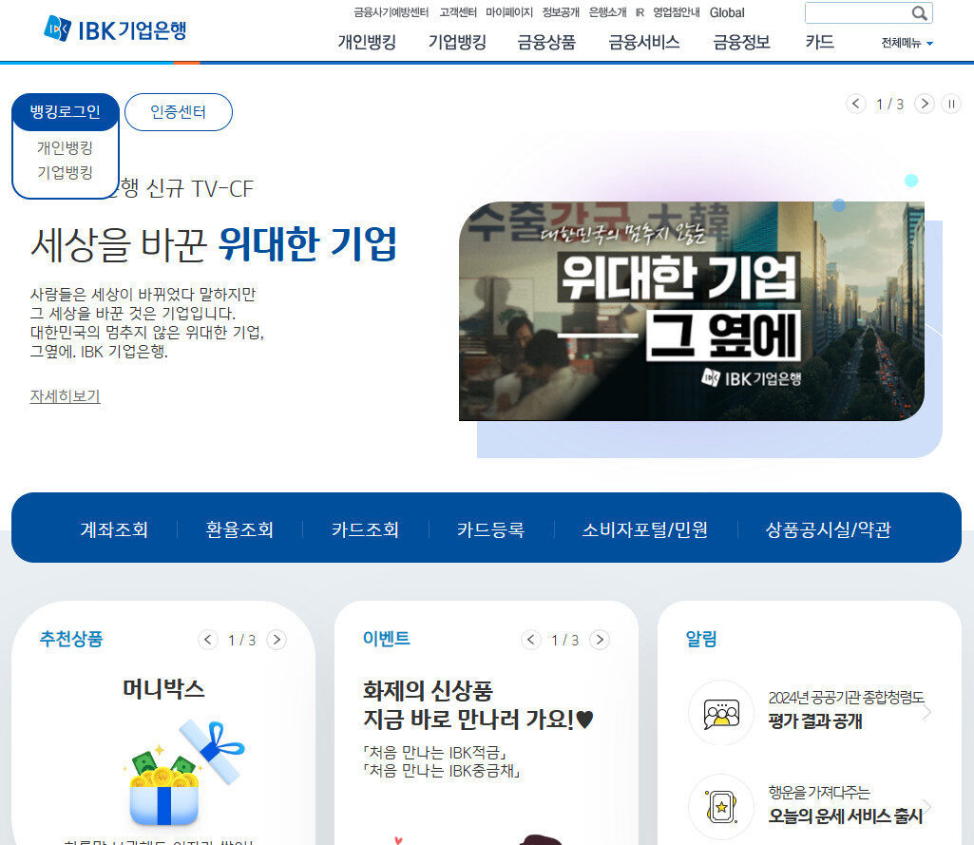Open the 카드 menu

819,42
